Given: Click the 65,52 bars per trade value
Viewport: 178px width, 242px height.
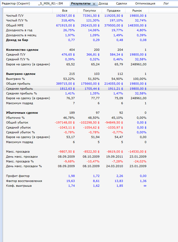Looking at the screenshot, I should point(71,64).
